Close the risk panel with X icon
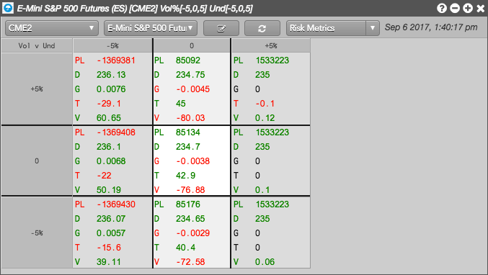 (x=481, y=8)
